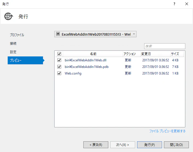Uncheck bin¥ExcelWebAddIn1Web.dll checkbox

59,60
